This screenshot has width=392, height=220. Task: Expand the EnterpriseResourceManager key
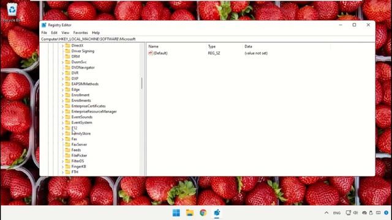(62, 111)
